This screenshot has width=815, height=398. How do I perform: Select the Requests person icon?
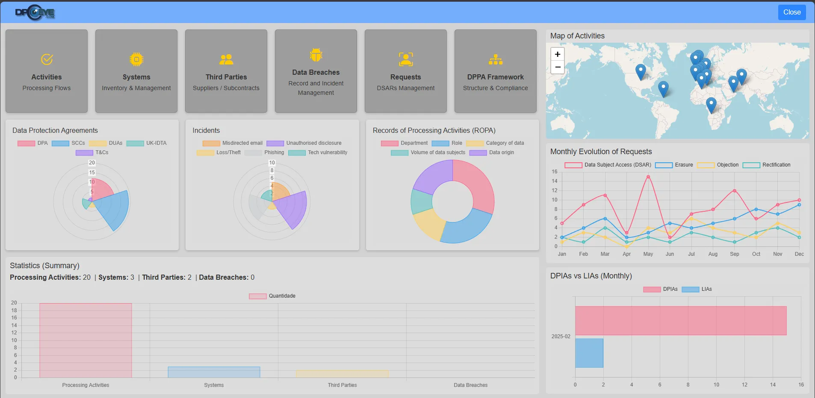[405, 59]
